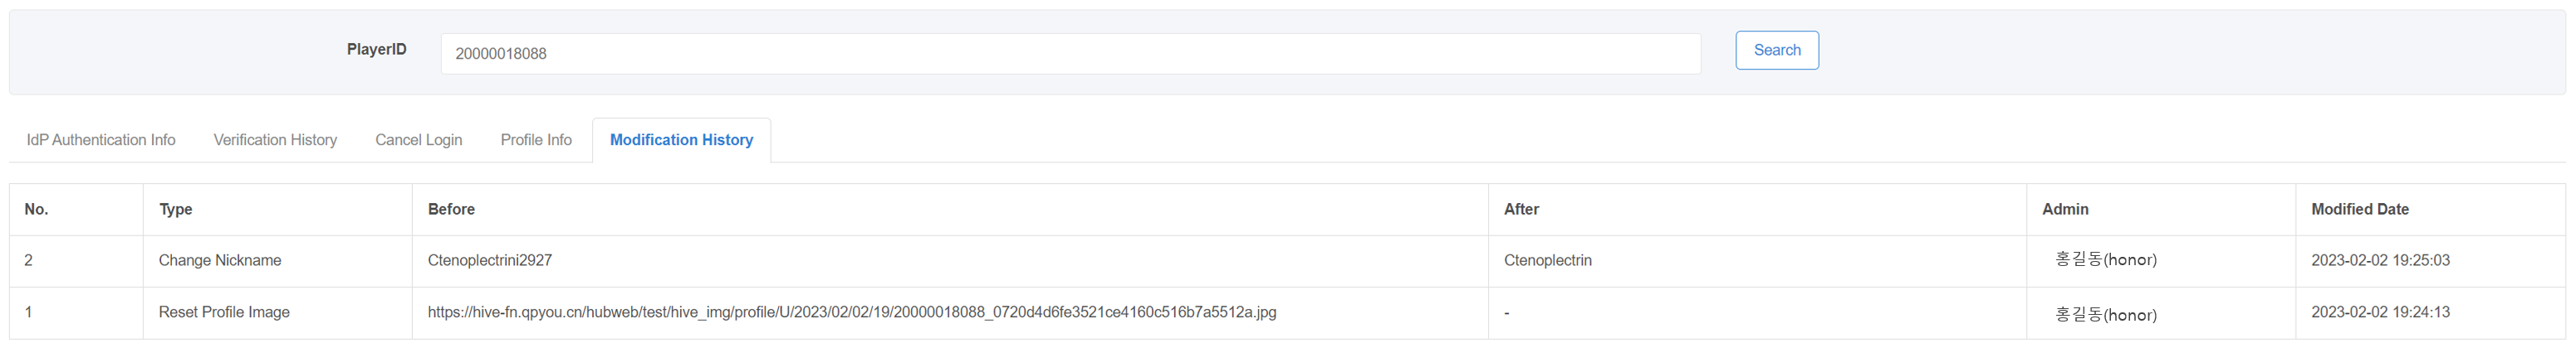
Task: Click the No. column header
Action: tap(36, 210)
